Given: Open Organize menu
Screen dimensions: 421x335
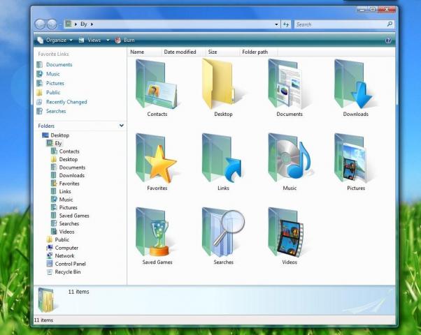Looking at the screenshot, I should [x=55, y=40].
